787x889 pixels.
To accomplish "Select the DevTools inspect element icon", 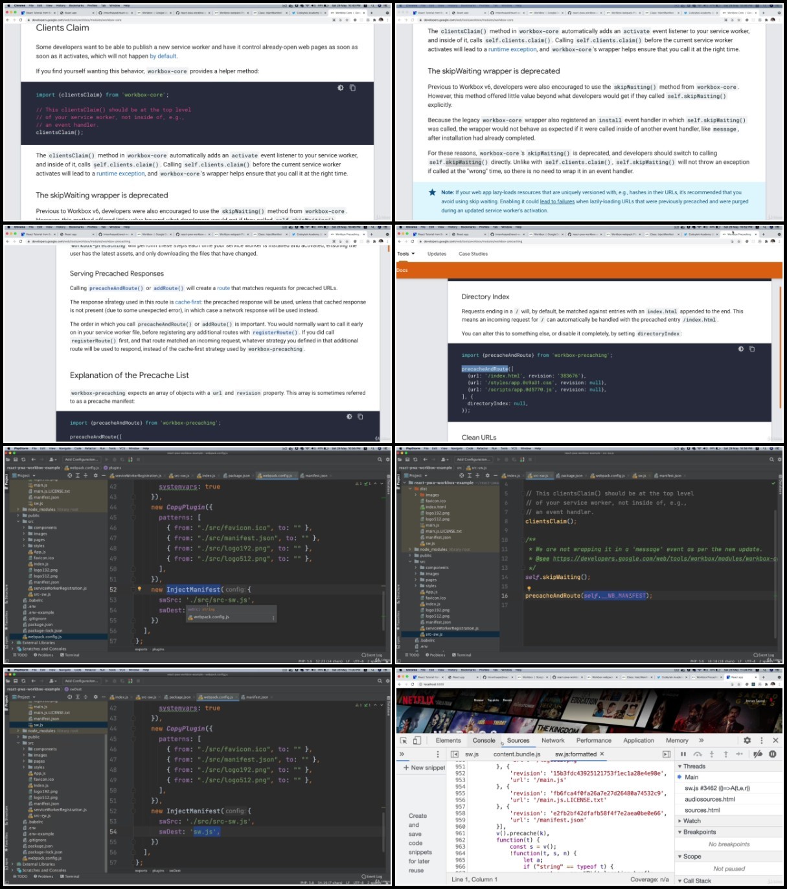I will (404, 740).
